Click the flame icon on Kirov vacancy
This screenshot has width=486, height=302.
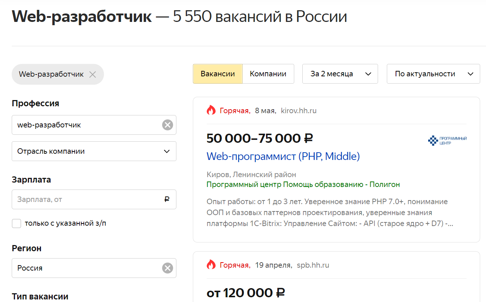(x=211, y=110)
